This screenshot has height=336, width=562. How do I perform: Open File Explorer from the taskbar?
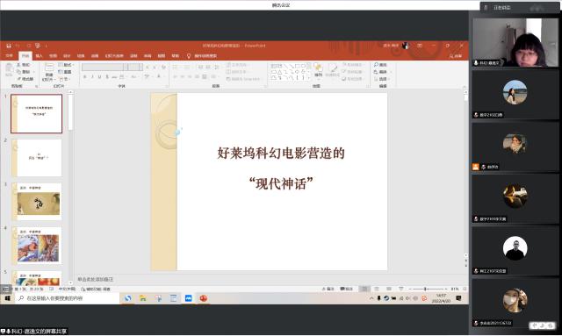pos(143,298)
